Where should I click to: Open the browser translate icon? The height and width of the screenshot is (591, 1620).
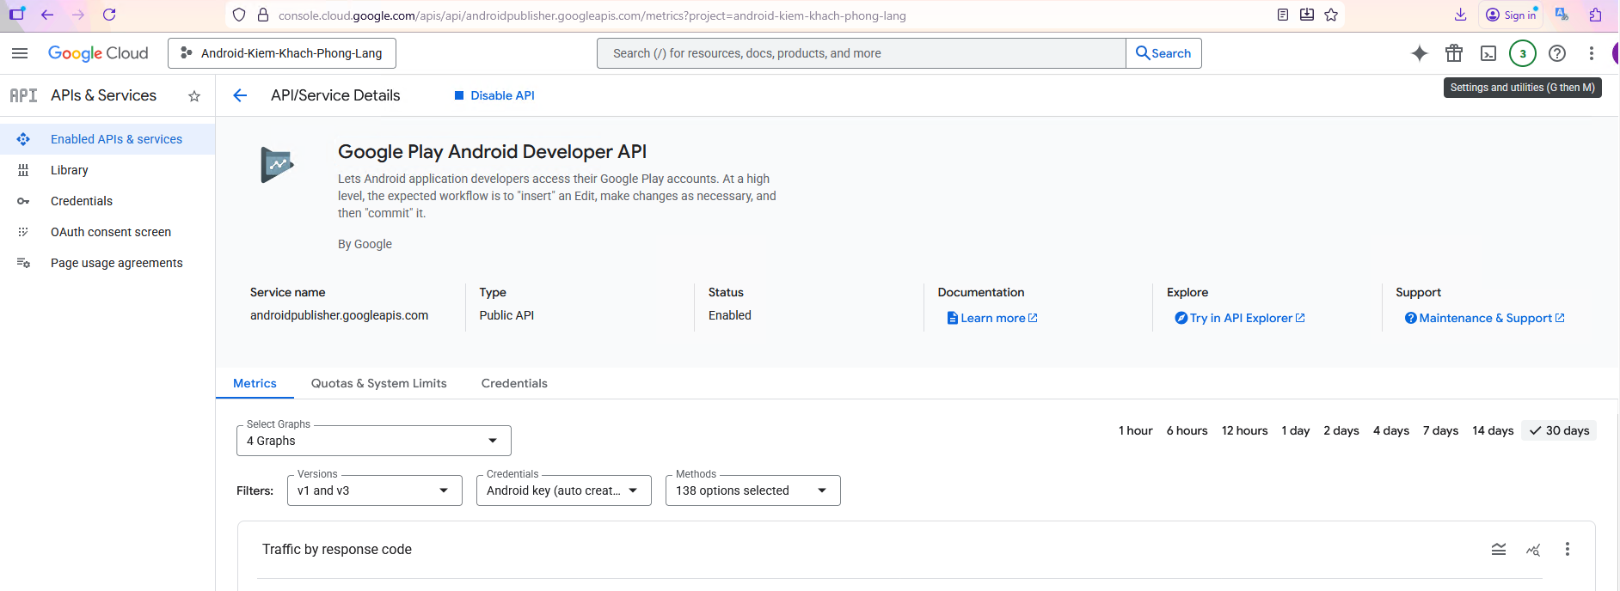tap(1562, 15)
